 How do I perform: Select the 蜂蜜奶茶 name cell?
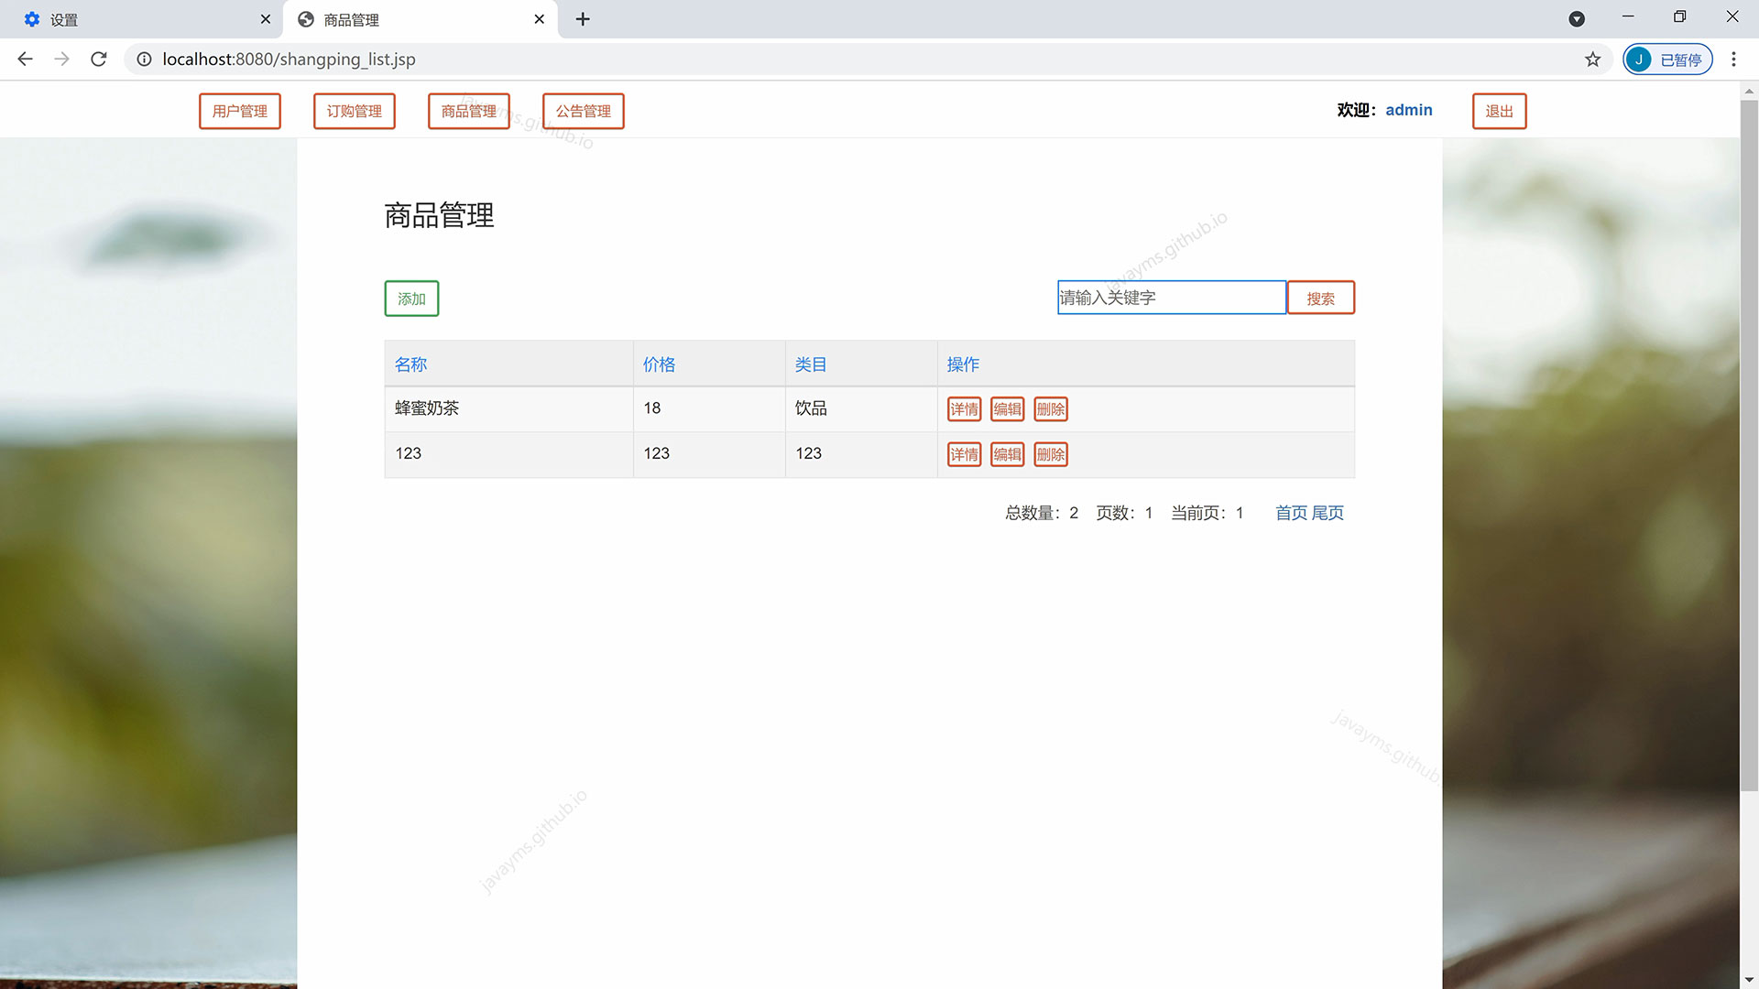(509, 408)
